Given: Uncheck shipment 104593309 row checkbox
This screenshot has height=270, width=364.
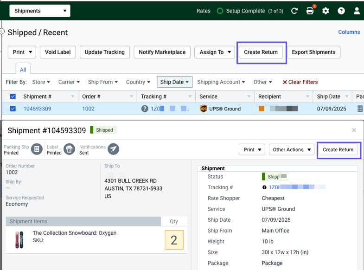Looking at the screenshot, I should (13, 109).
